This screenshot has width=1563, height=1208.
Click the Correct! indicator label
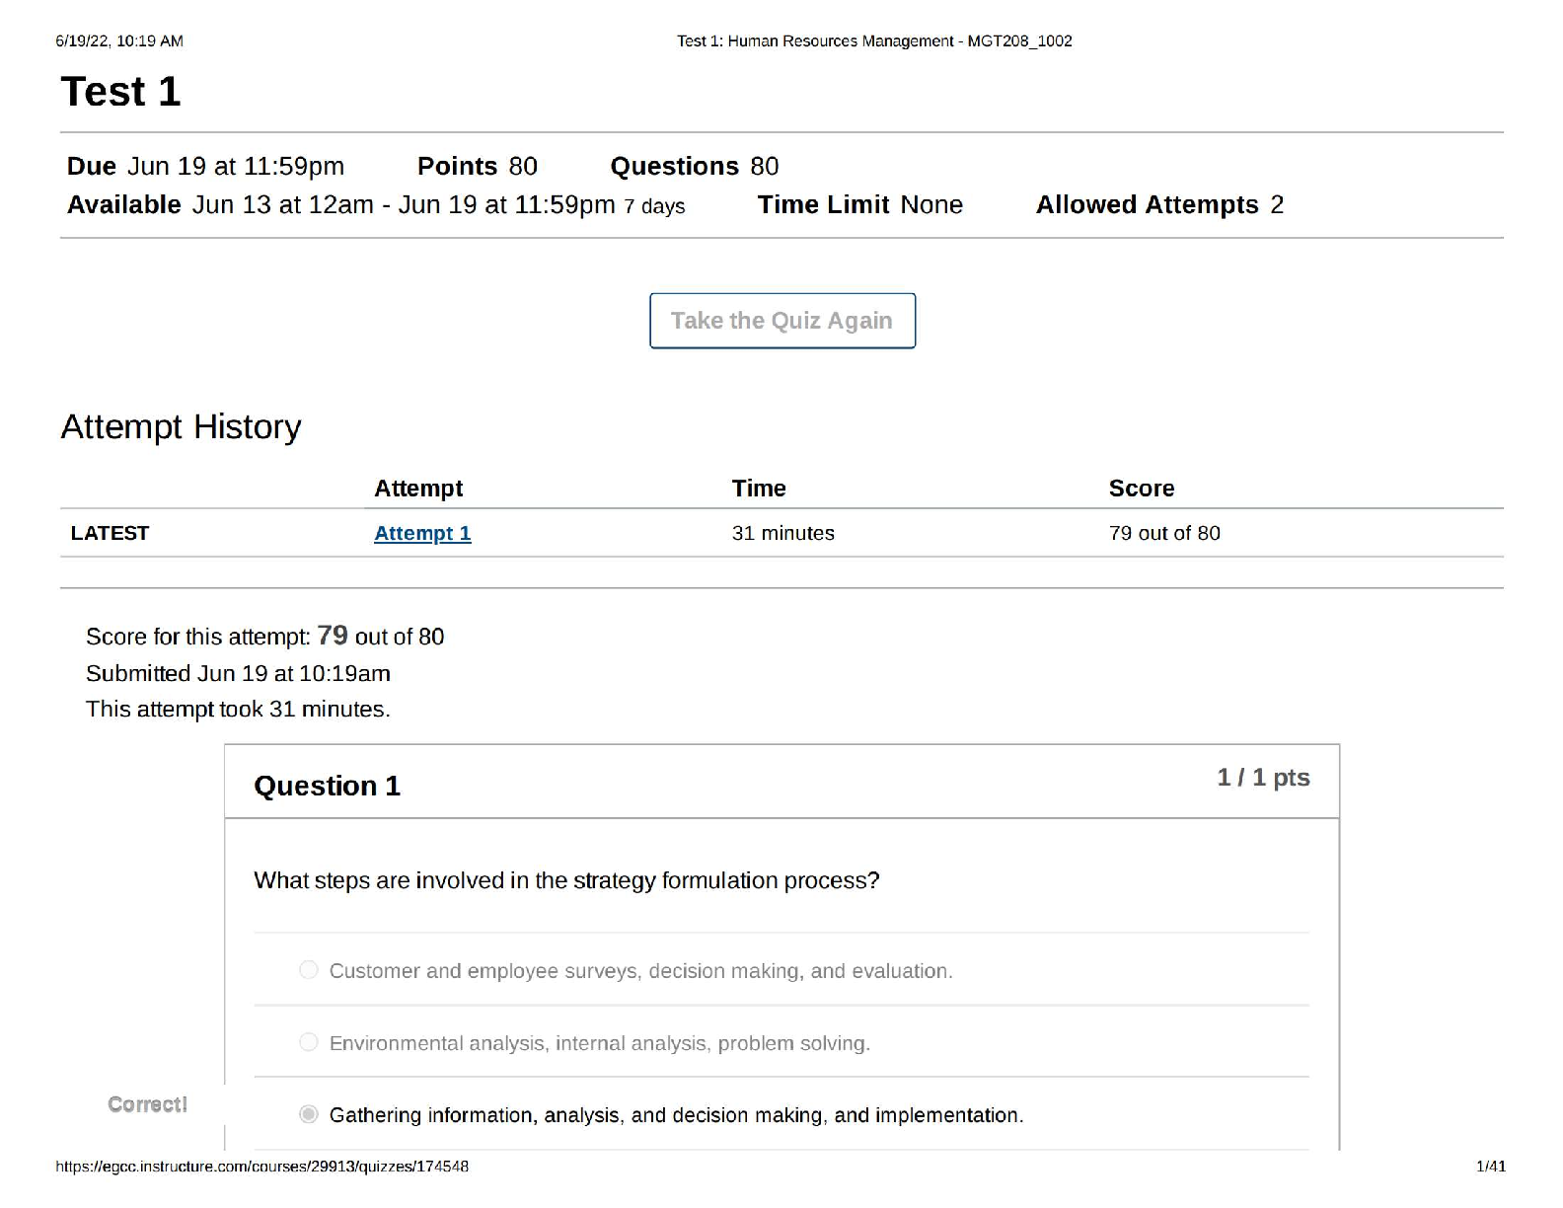point(147,1104)
